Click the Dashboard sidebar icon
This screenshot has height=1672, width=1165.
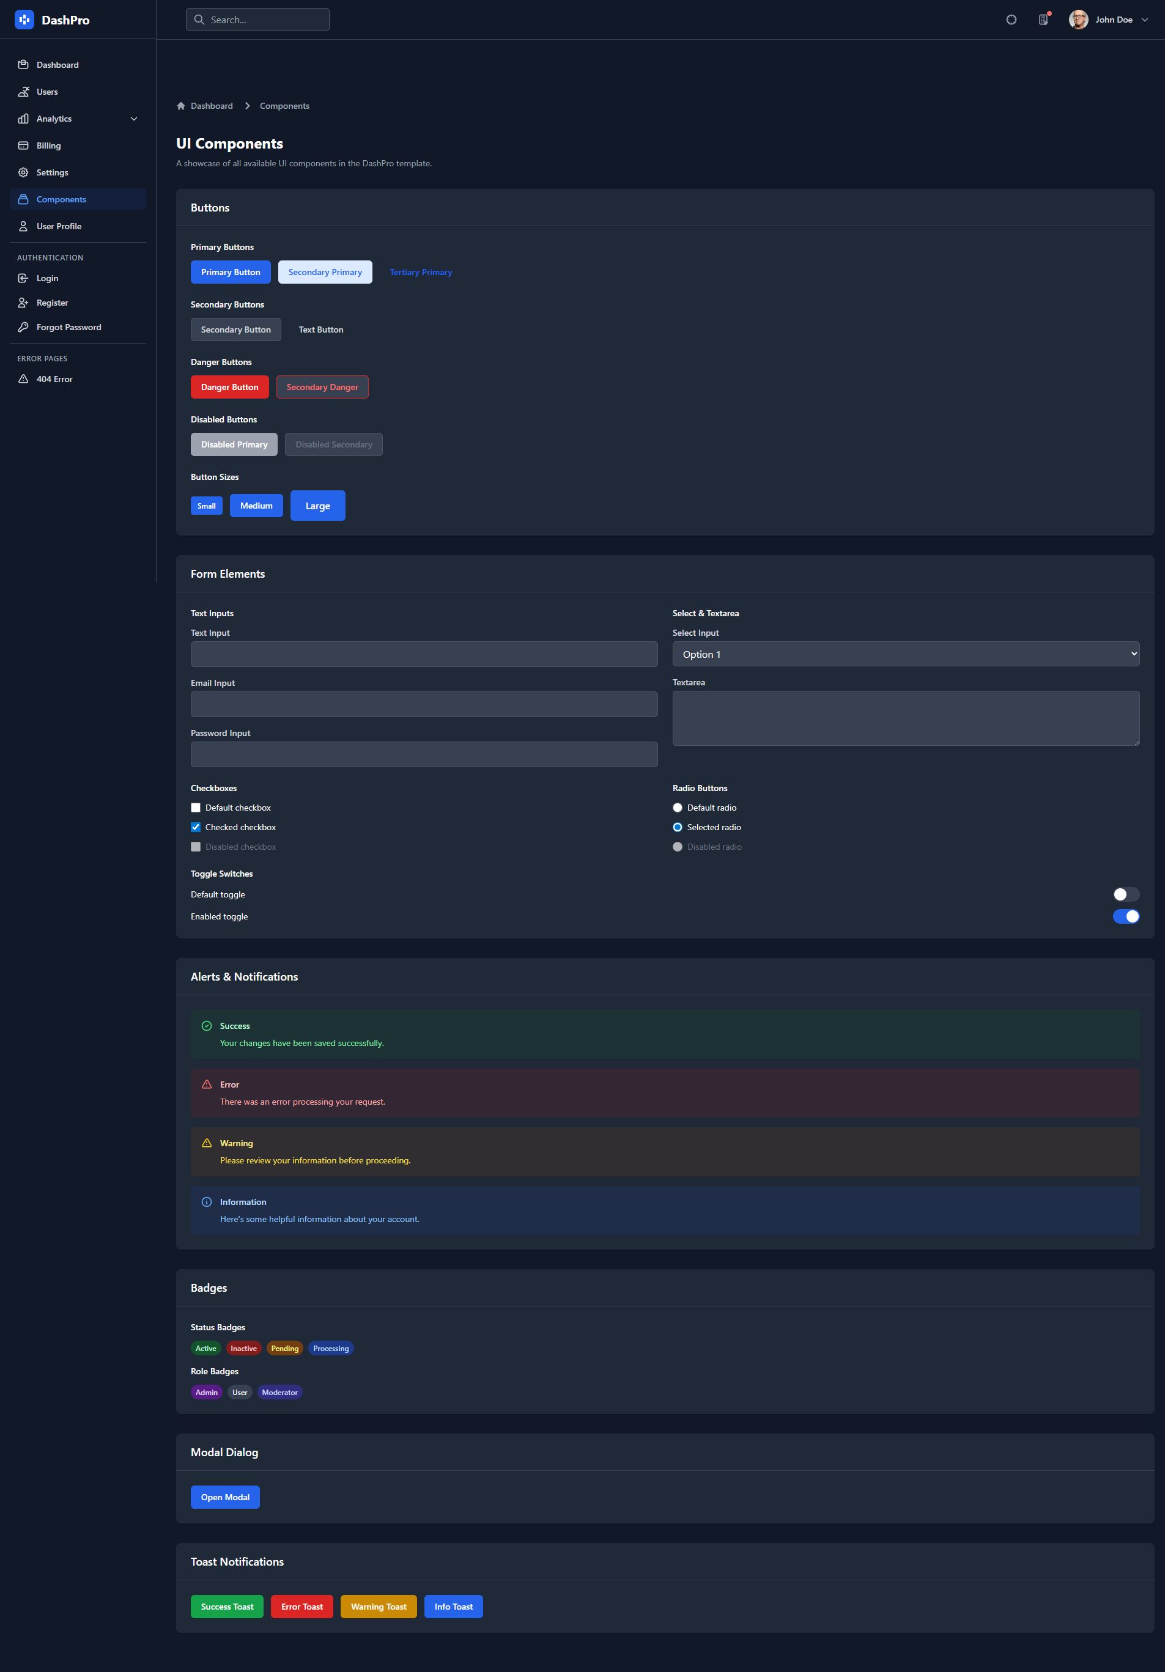tap(23, 65)
